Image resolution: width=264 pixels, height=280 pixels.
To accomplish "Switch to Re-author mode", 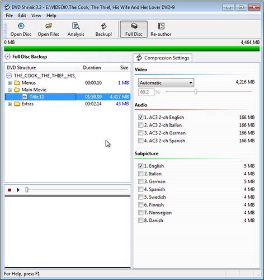I will [x=161, y=30].
